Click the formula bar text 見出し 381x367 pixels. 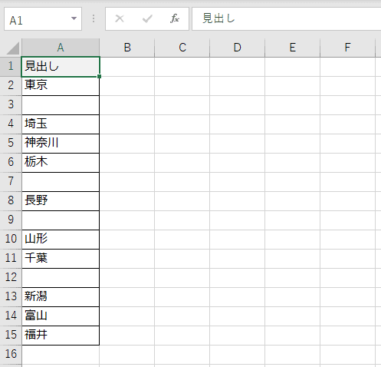coord(219,18)
